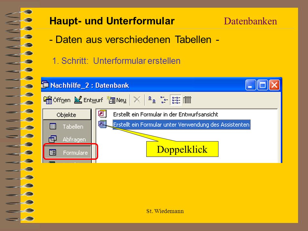Switch to large icons view

click(152, 100)
